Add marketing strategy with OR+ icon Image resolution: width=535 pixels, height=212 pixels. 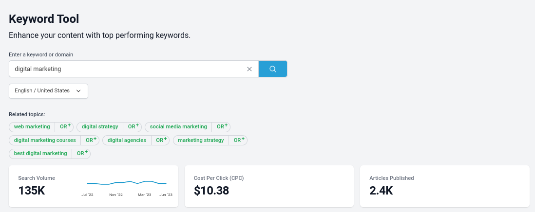(239, 140)
